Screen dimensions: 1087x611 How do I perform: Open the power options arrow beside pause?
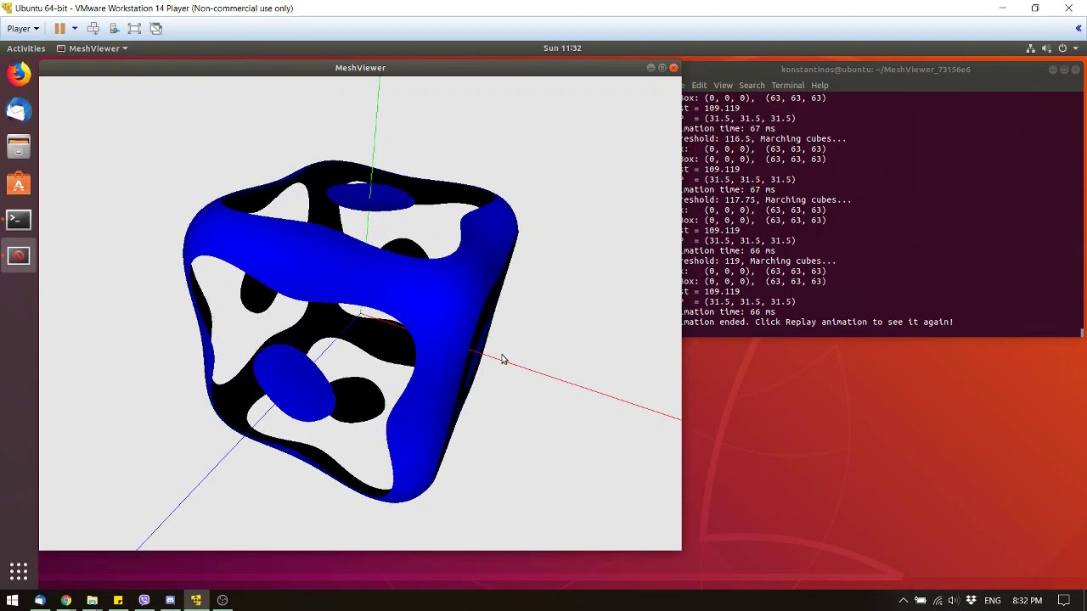tap(75, 28)
